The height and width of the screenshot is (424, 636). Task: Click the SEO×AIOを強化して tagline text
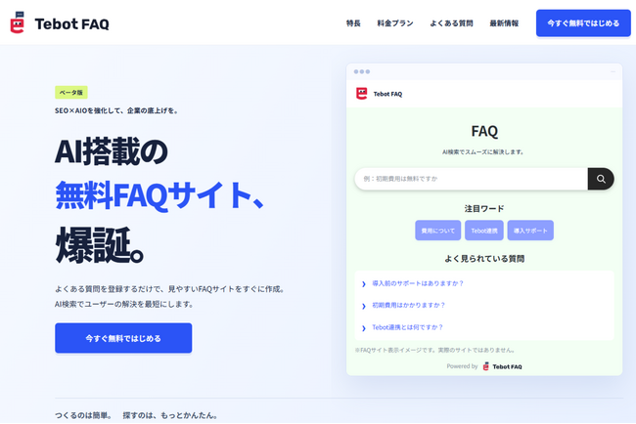point(116,110)
